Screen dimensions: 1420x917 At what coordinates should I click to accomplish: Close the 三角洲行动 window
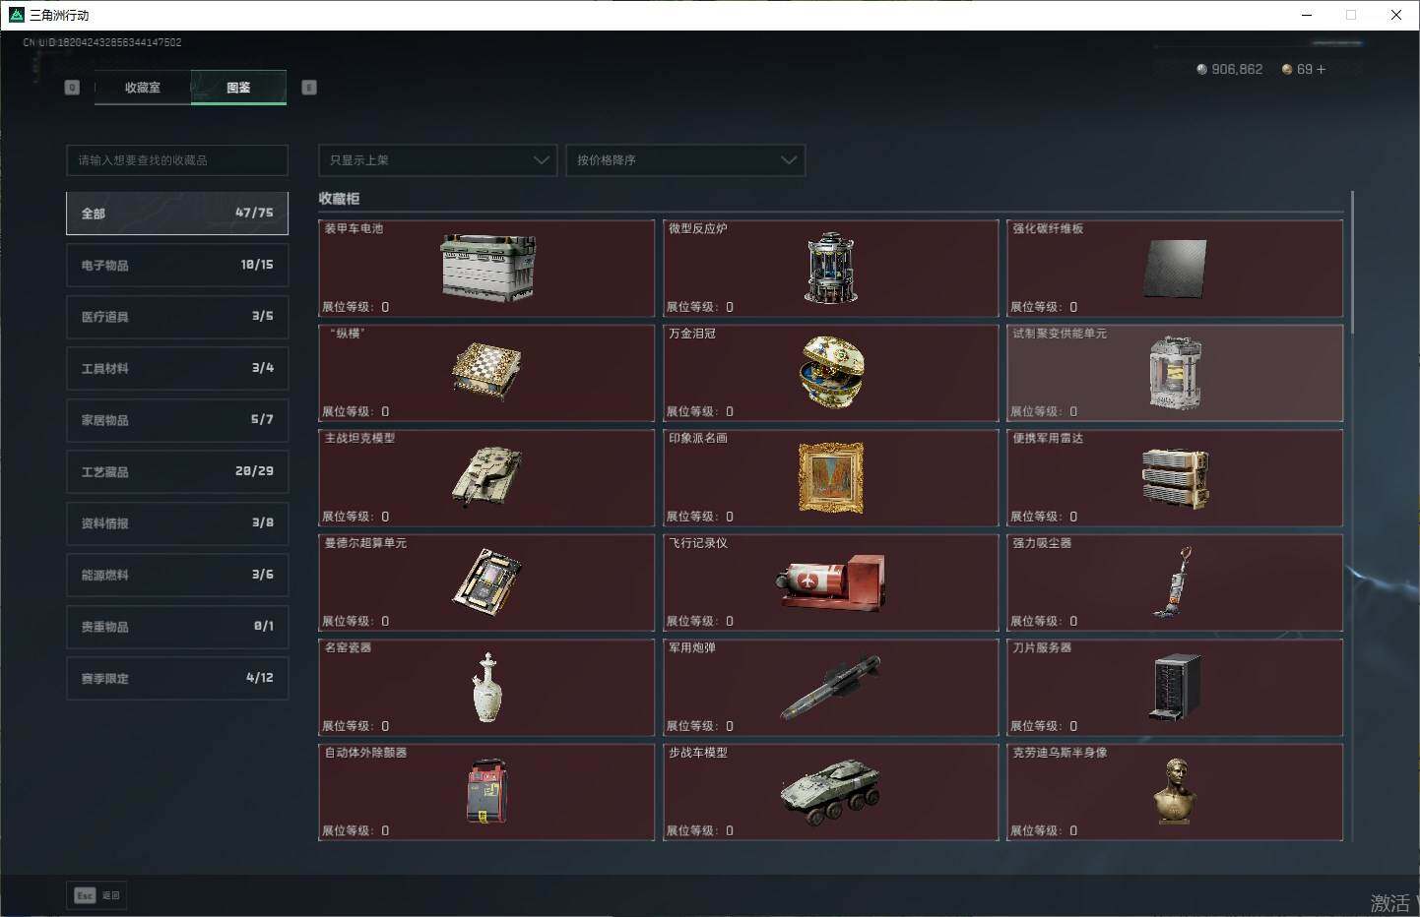coord(1396,15)
